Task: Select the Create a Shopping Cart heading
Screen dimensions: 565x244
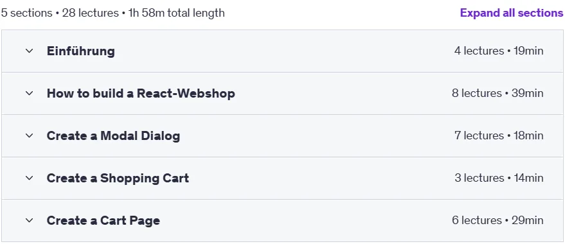Action: (x=118, y=178)
